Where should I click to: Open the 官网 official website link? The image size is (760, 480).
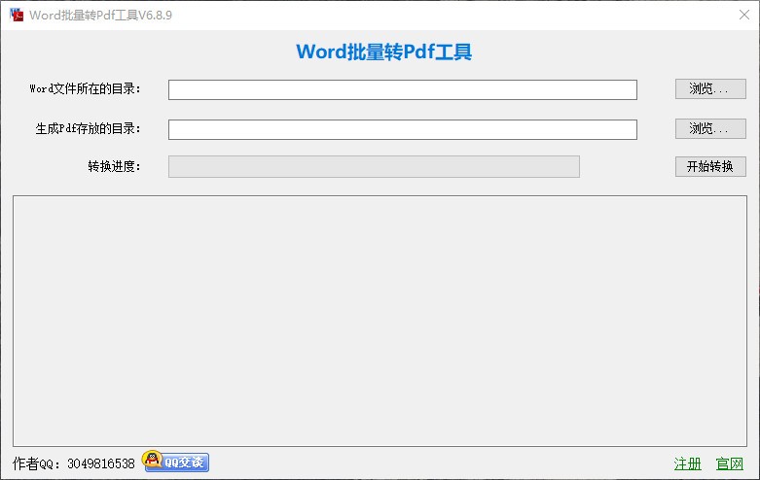pos(730,463)
